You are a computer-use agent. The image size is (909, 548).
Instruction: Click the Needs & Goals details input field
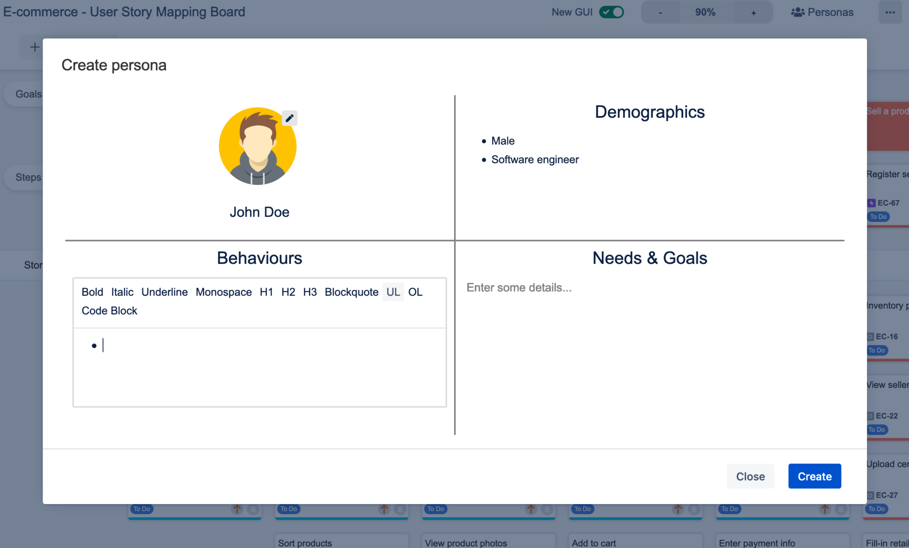pos(518,288)
